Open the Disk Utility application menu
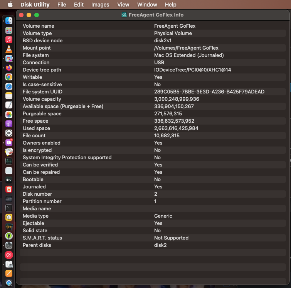291x288 pixels. 35,5
